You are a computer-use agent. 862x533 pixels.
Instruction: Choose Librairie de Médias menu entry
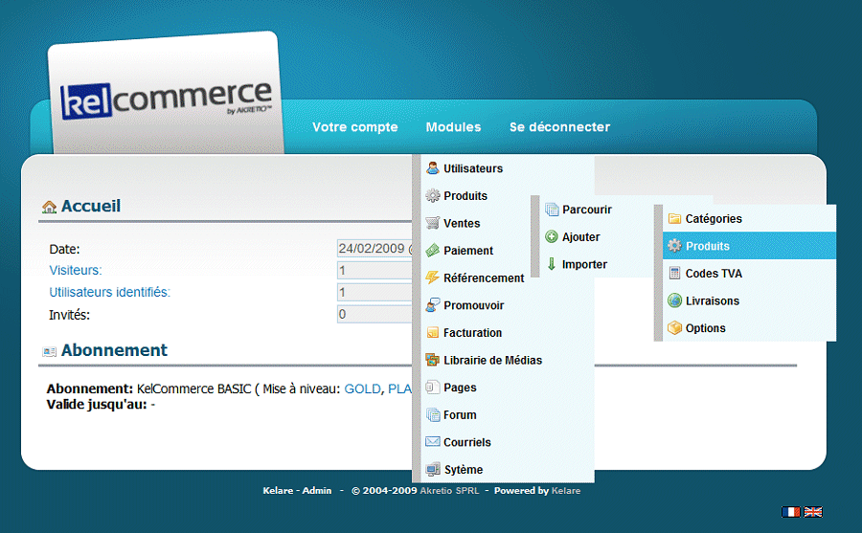492,361
